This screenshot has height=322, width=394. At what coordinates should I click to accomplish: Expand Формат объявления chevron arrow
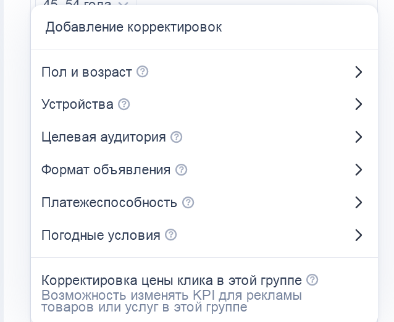pyautogui.click(x=359, y=170)
